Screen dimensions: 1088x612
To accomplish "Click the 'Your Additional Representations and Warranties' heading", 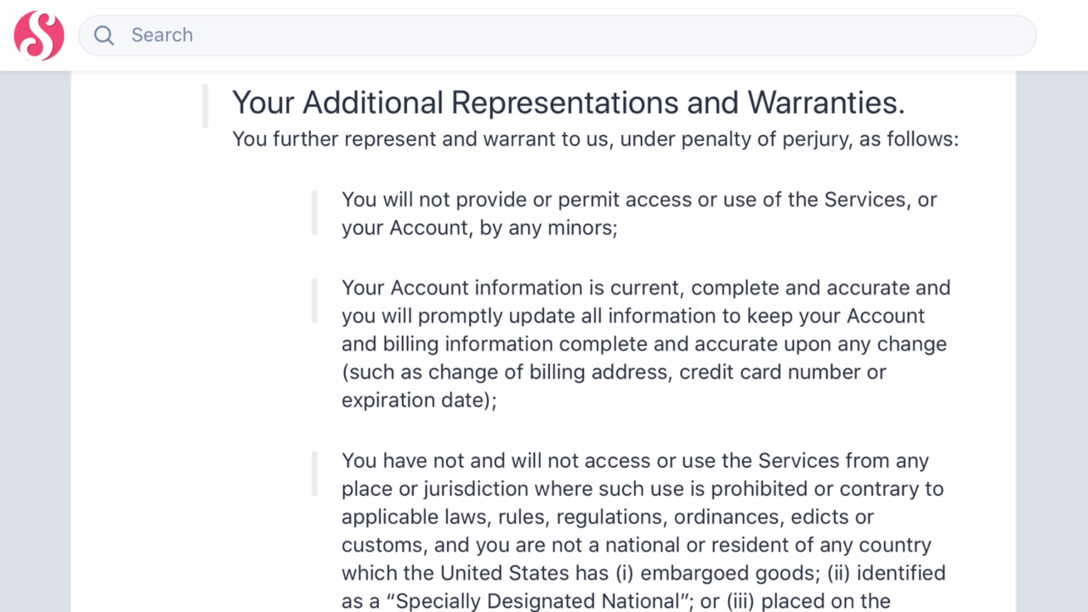I will pyautogui.click(x=568, y=103).
